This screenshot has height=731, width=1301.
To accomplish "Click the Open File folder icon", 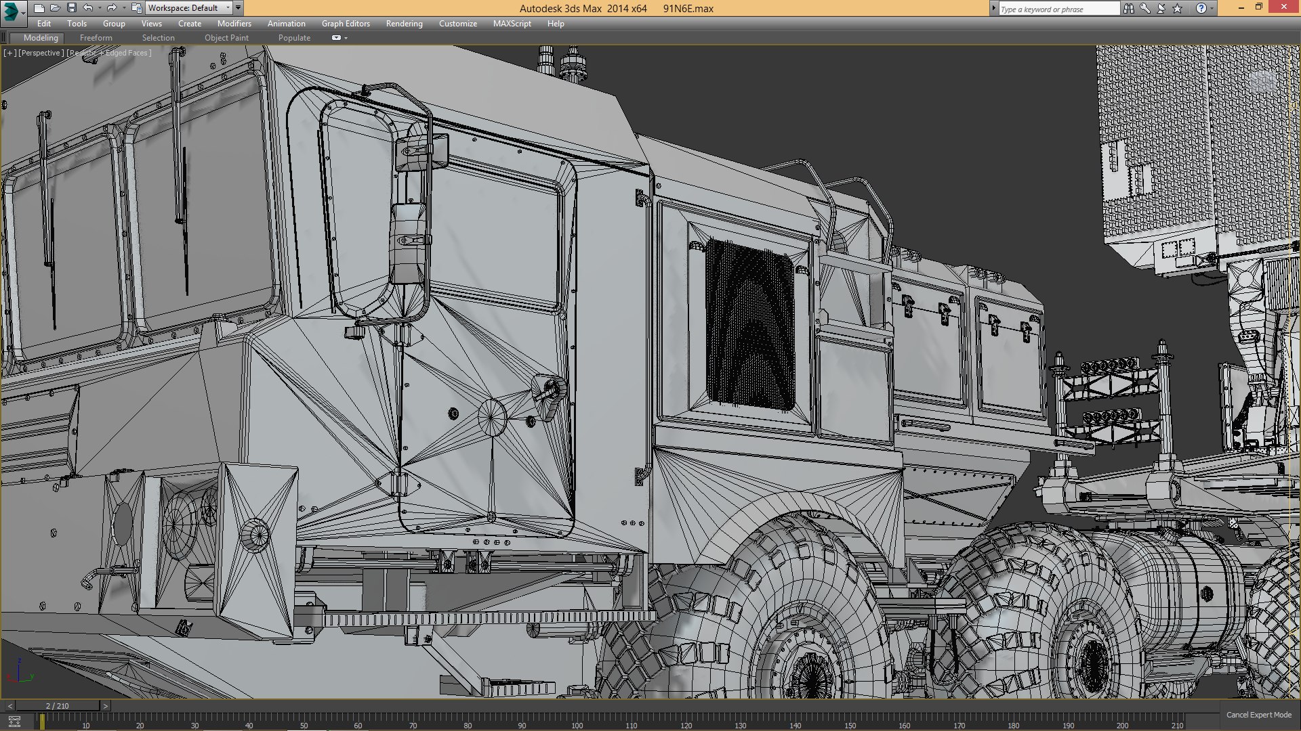I will (55, 8).
